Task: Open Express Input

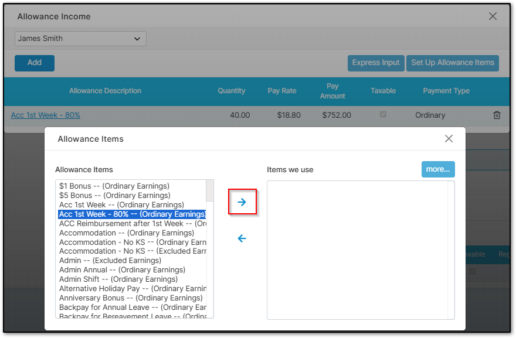Action: [376, 63]
